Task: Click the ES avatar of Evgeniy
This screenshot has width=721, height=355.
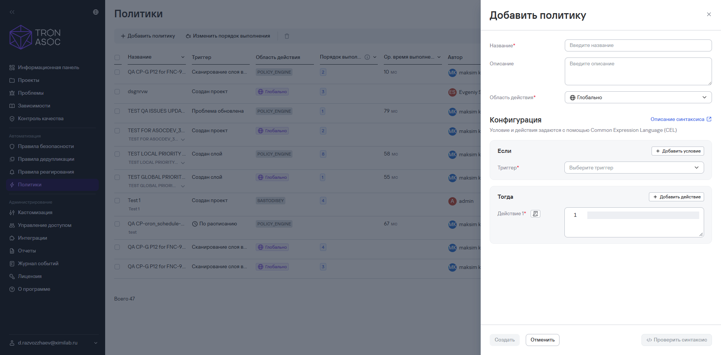Action: click(x=453, y=92)
